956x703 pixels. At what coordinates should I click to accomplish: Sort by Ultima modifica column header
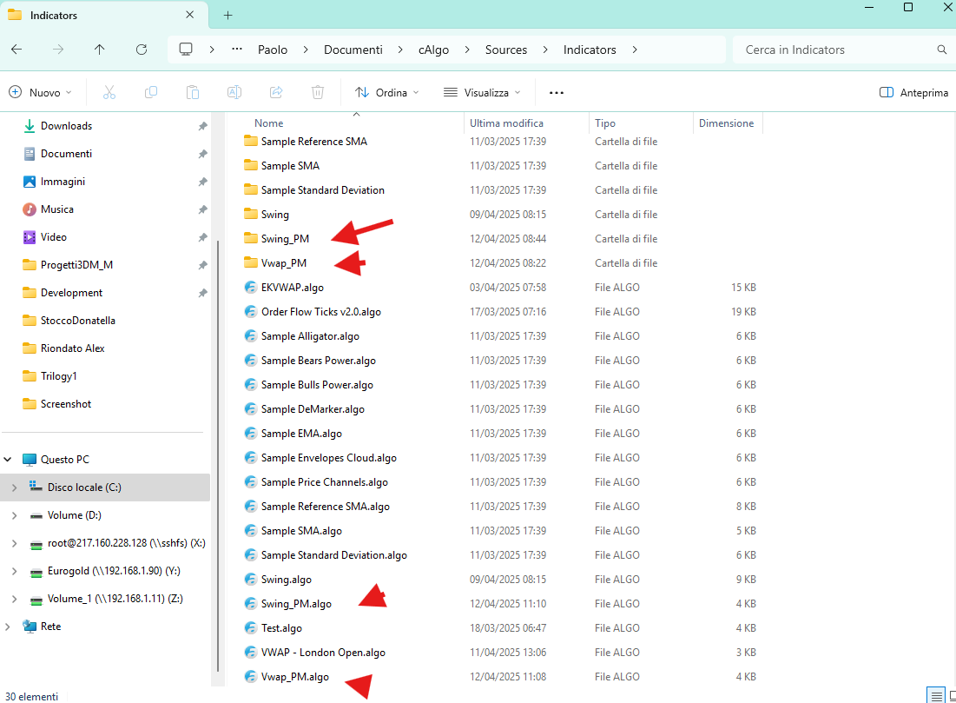pos(507,123)
